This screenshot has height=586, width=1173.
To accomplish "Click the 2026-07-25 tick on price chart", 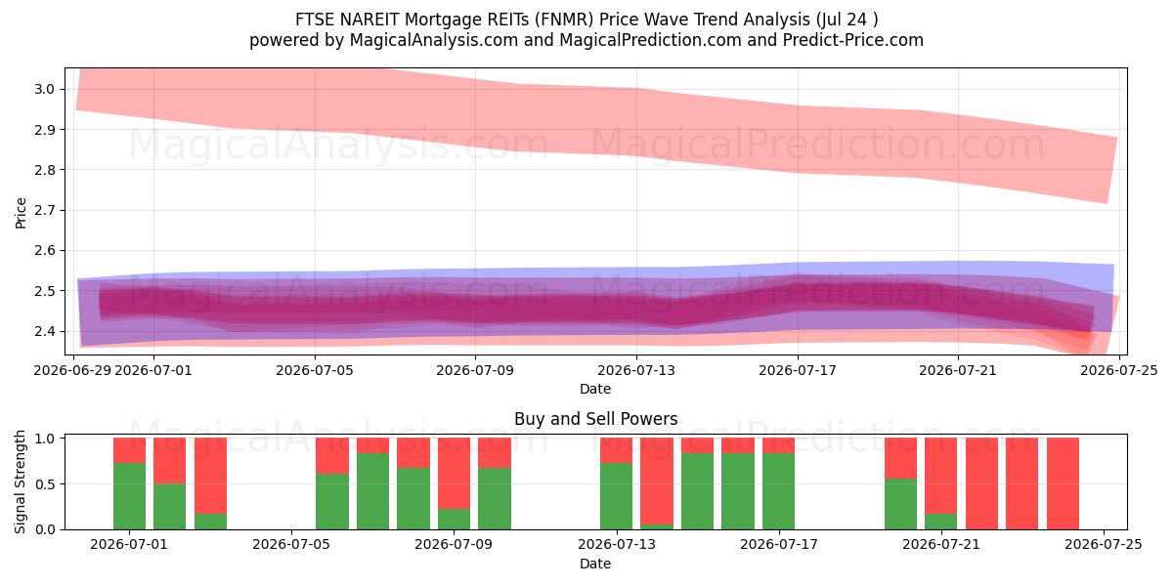I will [1118, 370].
